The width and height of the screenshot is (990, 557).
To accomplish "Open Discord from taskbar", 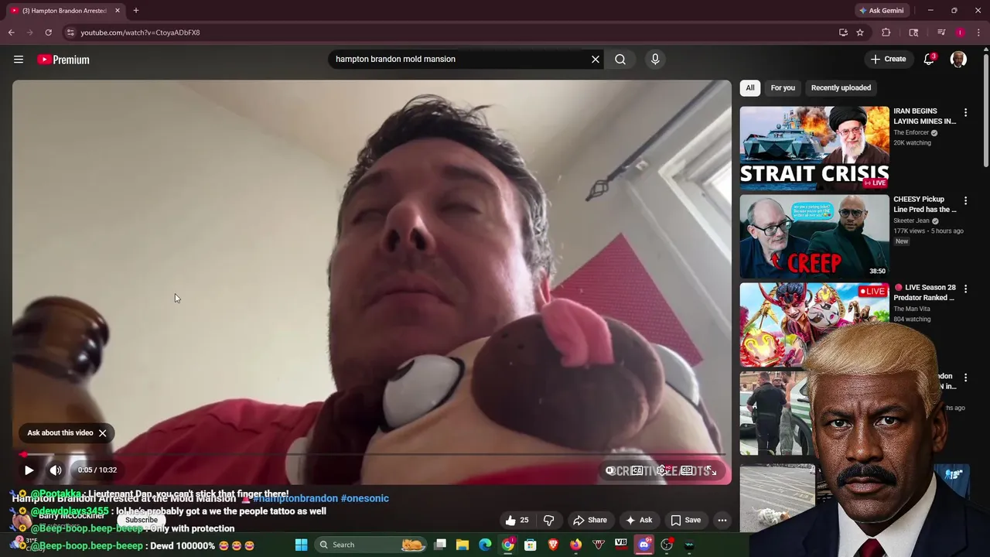I will tap(644, 545).
